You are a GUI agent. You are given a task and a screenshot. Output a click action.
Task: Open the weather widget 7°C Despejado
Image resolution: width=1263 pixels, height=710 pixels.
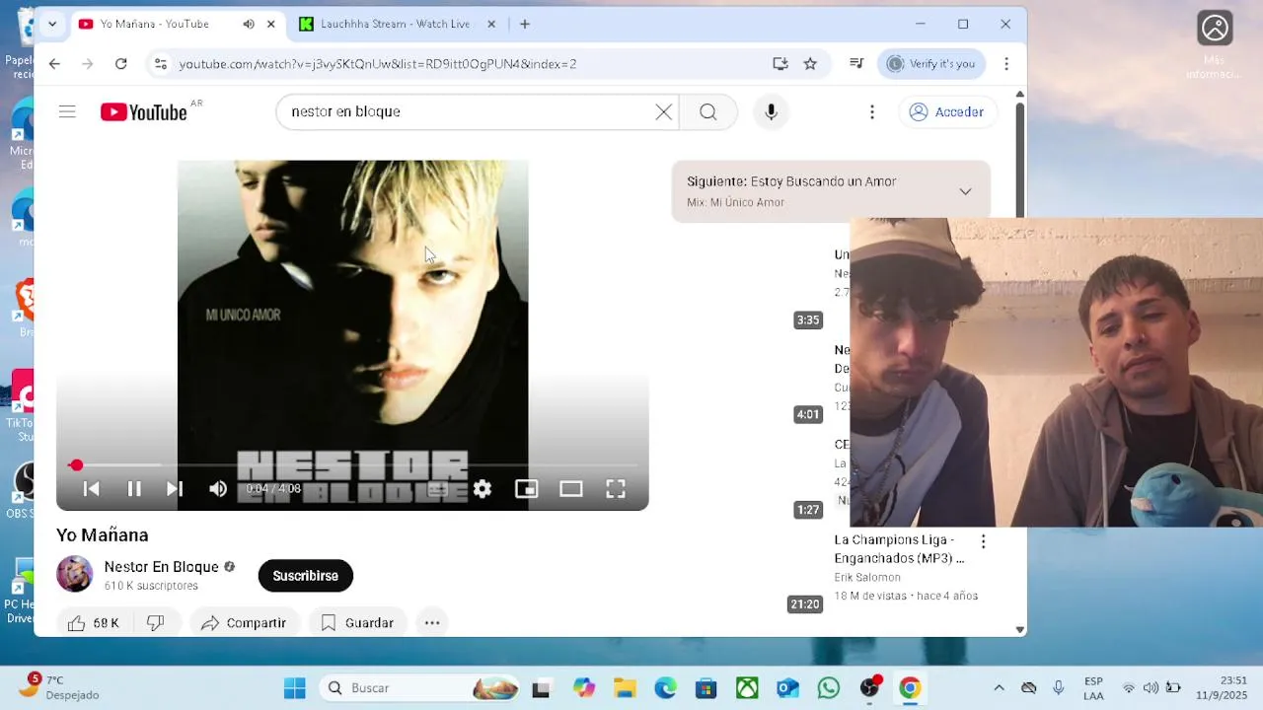point(60,687)
